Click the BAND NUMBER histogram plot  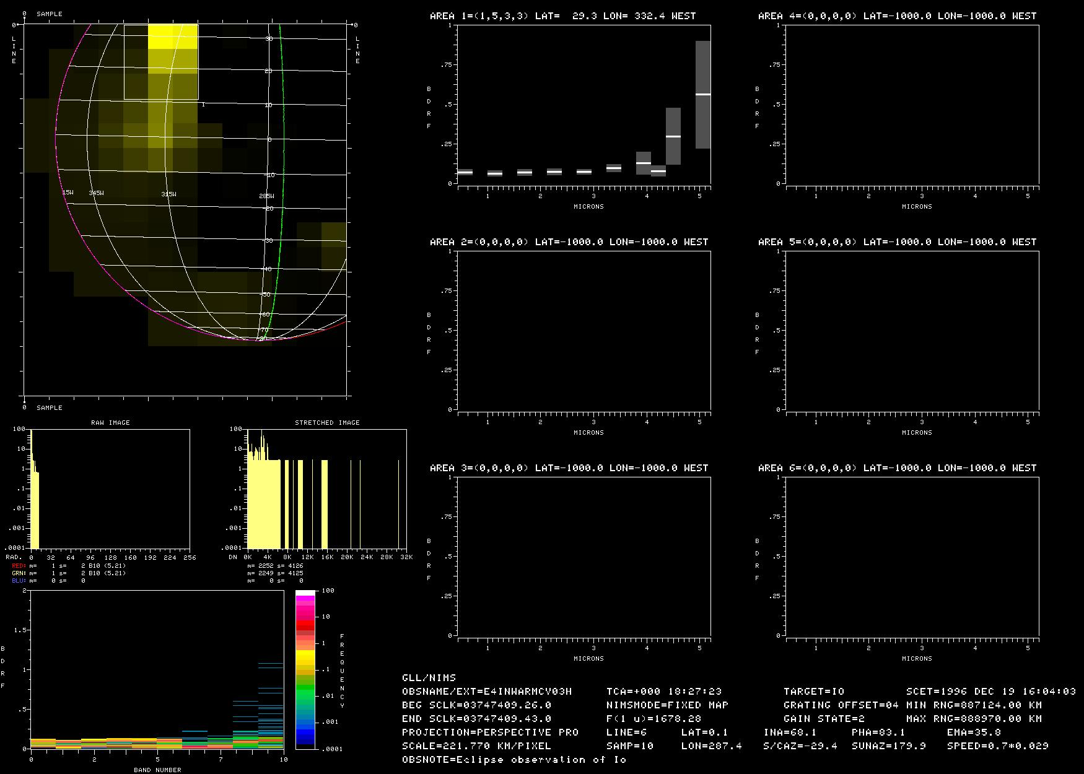coord(157,669)
